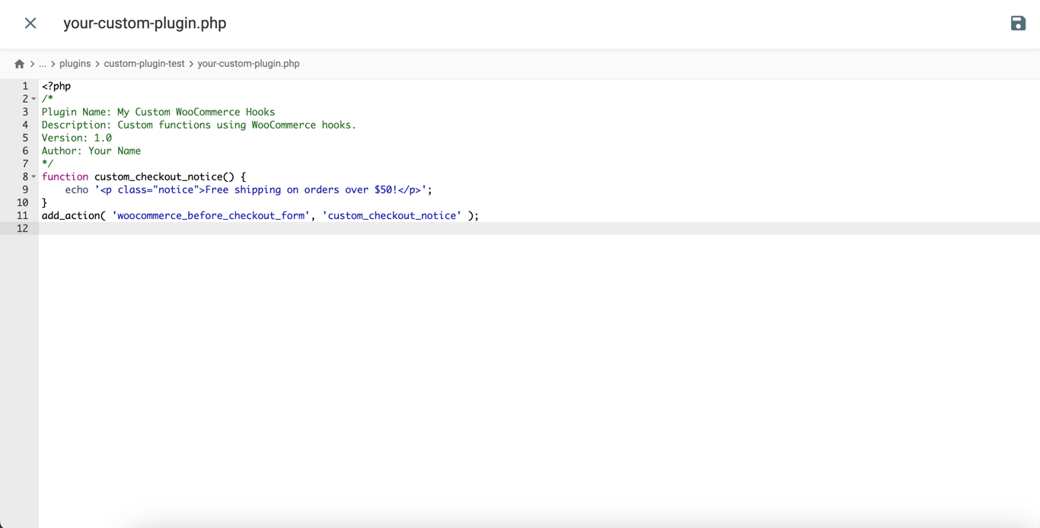Click the home icon in the breadcrumb
Image resolution: width=1040 pixels, height=528 pixels.
click(x=19, y=63)
